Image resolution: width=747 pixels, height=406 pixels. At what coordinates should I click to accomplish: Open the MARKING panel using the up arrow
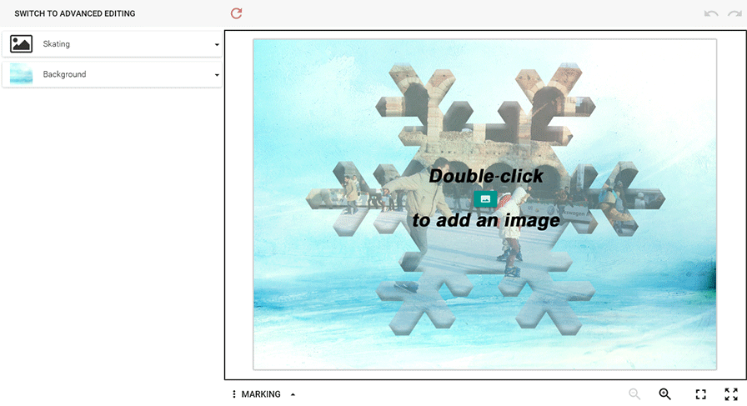coord(293,394)
